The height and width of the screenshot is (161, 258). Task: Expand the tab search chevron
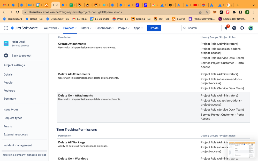point(253,5)
